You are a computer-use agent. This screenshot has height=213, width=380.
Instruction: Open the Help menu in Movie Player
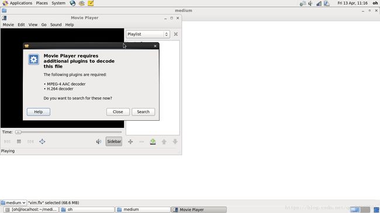pos(70,25)
